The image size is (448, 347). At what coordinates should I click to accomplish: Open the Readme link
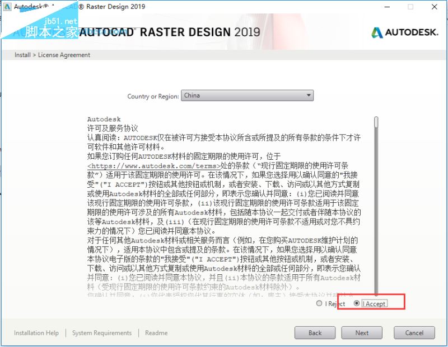tap(156, 332)
